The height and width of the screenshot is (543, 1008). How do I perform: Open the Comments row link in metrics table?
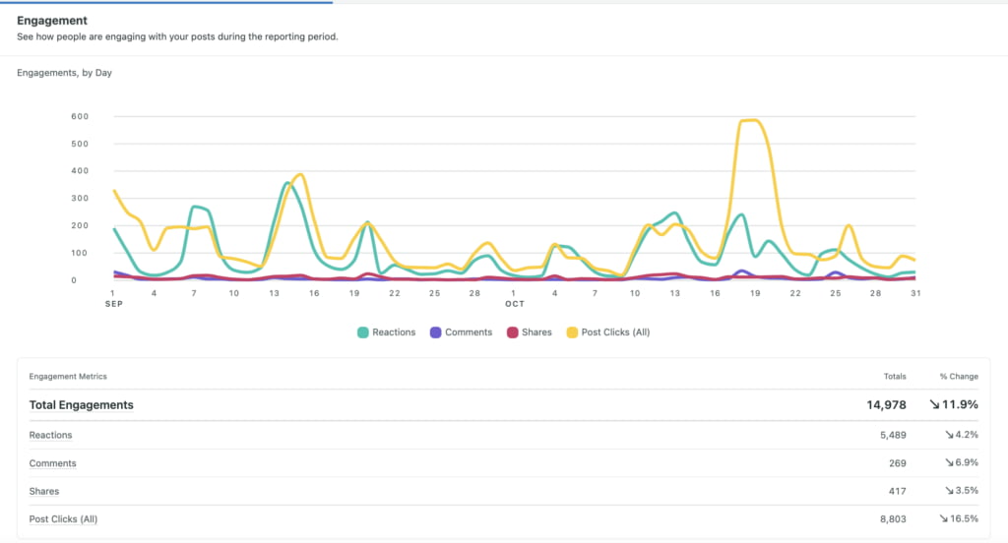click(x=52, y=463)
